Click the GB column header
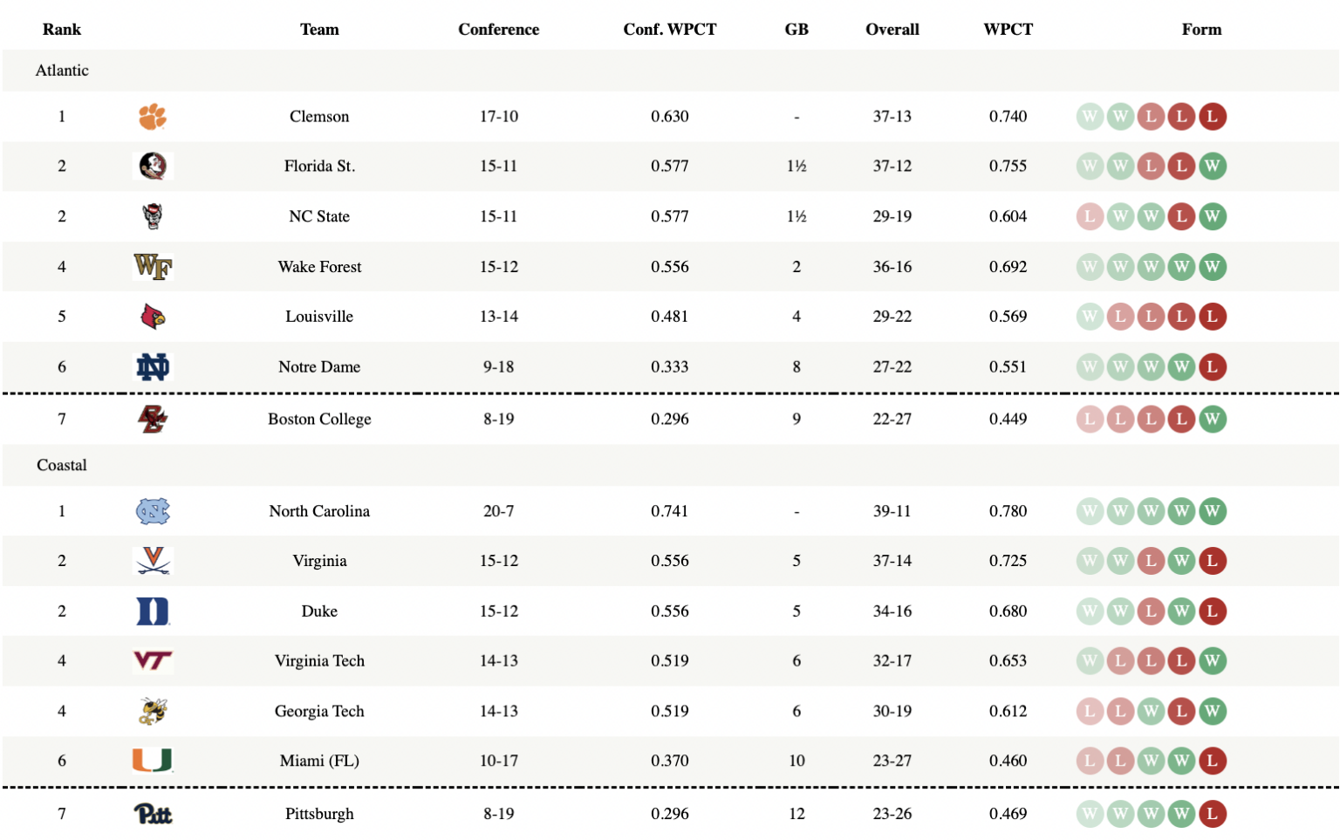The image size is (1340, 840). [796, 30]
